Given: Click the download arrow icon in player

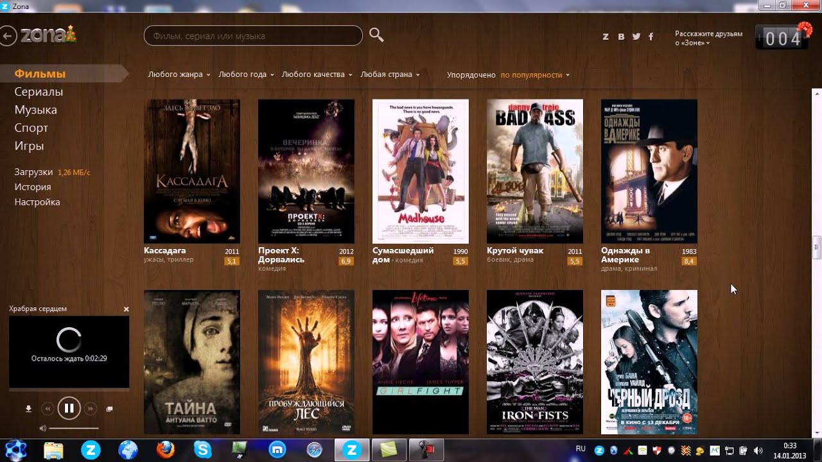Looking at the screenshot, I should tap(28, 409).
